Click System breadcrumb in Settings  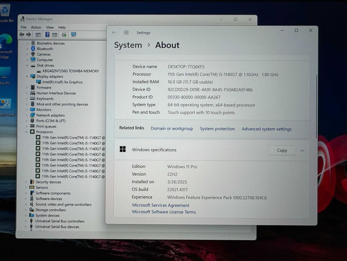click(128, 45)
